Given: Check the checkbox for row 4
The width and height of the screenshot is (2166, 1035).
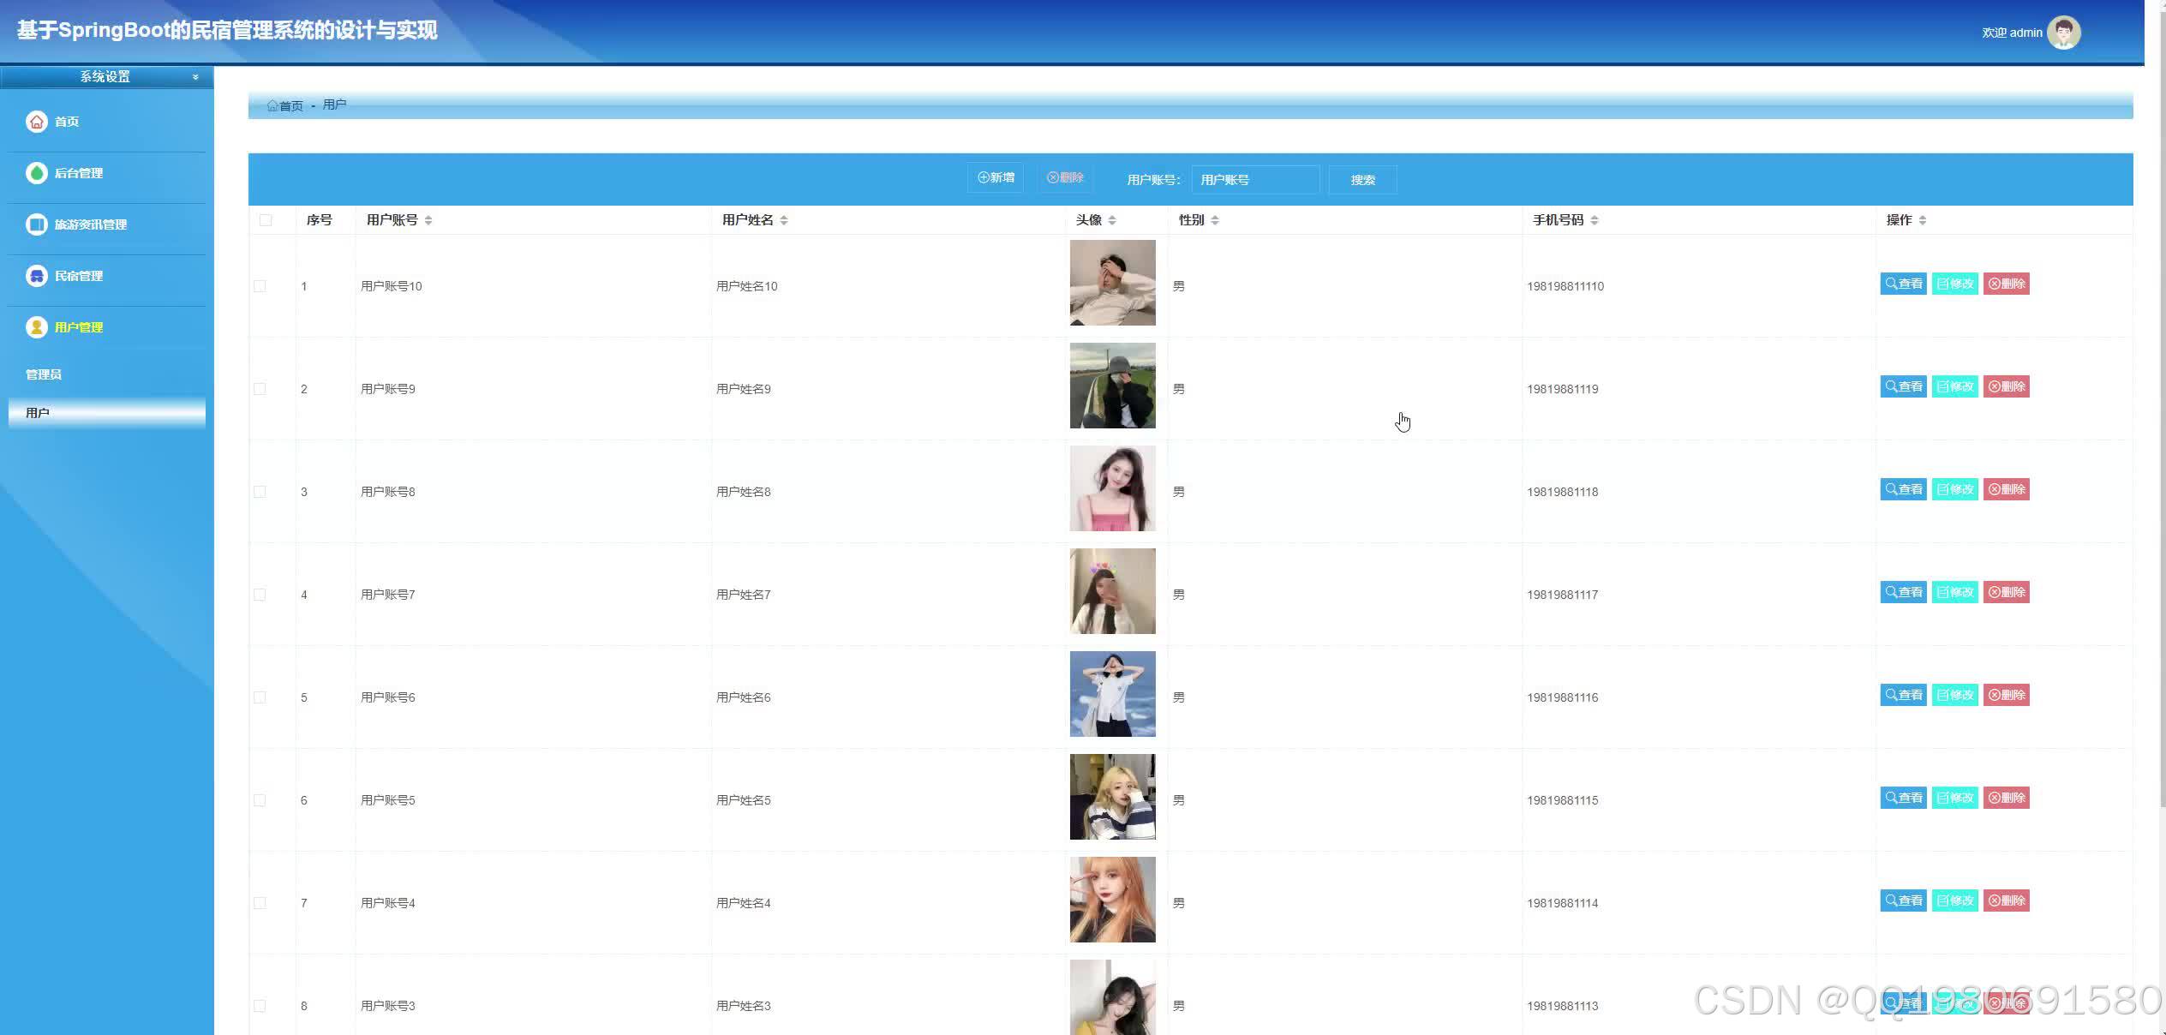Looking at the screenshot, I should (x=260, y=595).
